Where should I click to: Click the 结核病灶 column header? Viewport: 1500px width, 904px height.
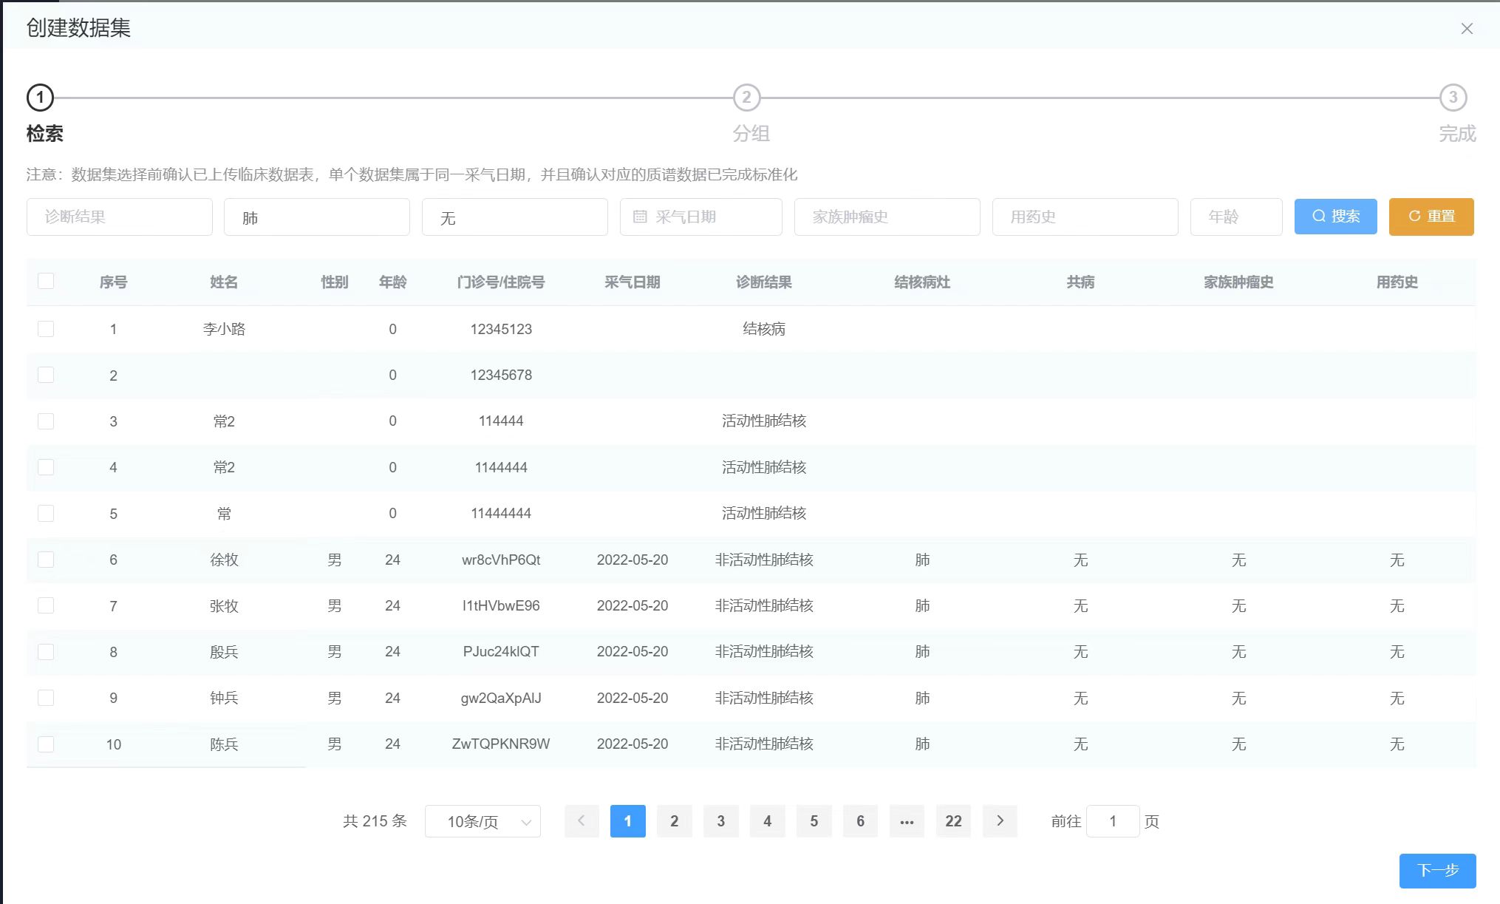pos(922,282)
